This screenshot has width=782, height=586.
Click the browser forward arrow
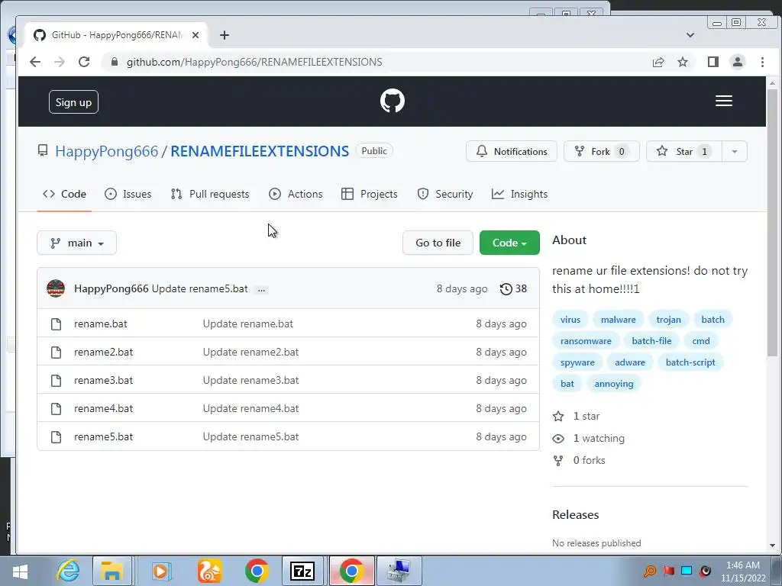pyautogui.click(x=60, y=62)
